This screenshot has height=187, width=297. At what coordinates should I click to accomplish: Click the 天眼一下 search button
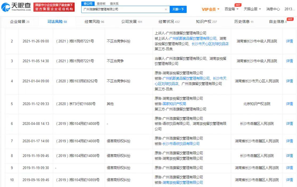[x=178, y=9]
